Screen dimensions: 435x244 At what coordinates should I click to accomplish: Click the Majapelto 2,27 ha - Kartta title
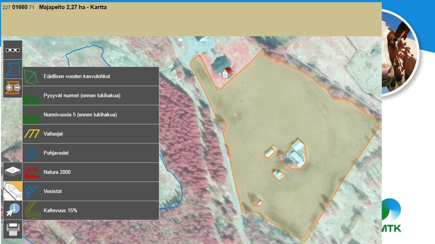(x=72, y=7)
